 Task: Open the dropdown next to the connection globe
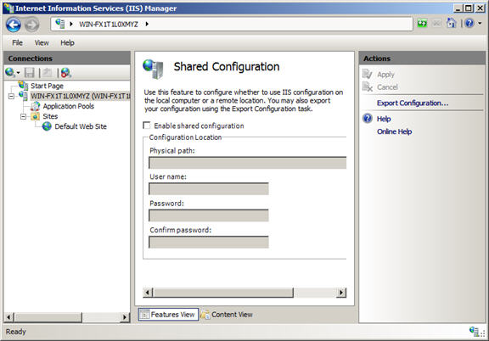(18, 73)
